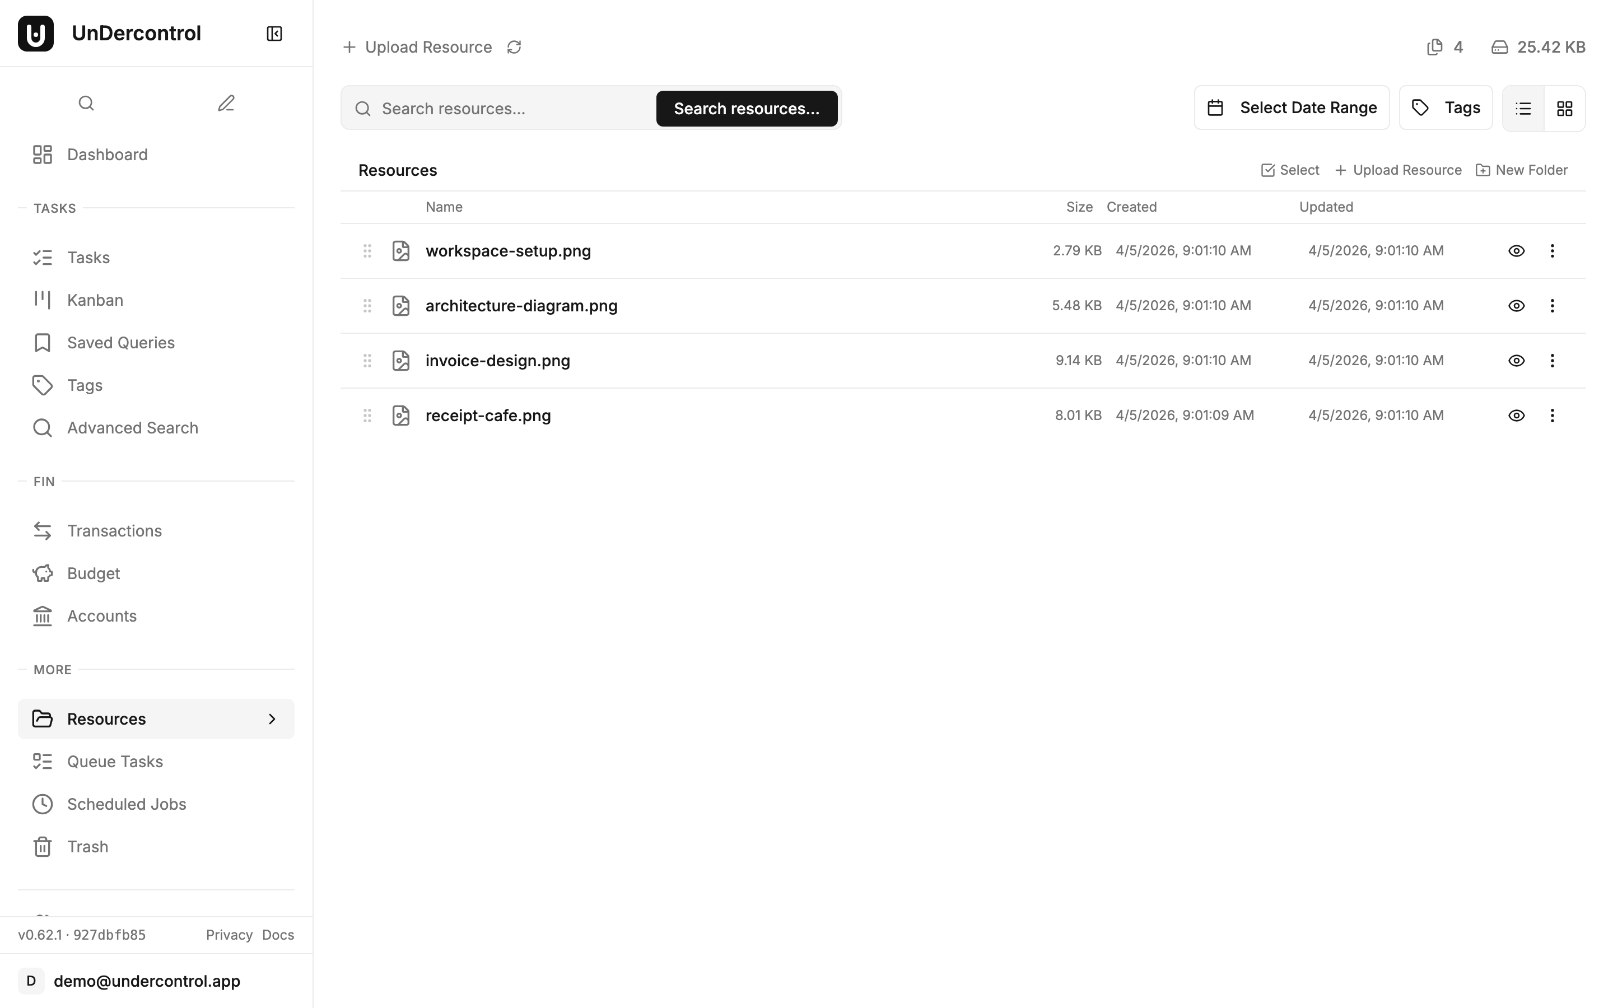Open the Trash section

[x=87, y=846]
